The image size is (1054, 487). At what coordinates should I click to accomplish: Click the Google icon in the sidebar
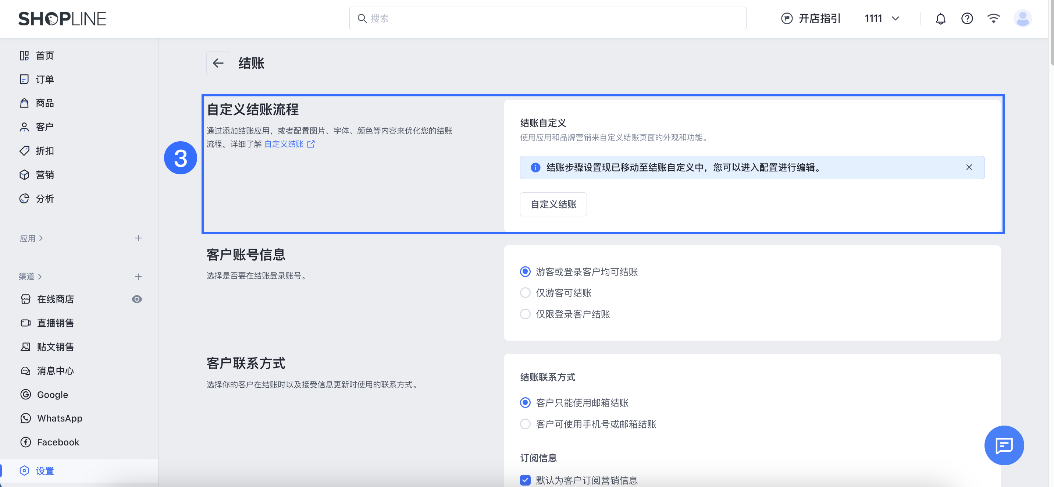pos(25,395)
